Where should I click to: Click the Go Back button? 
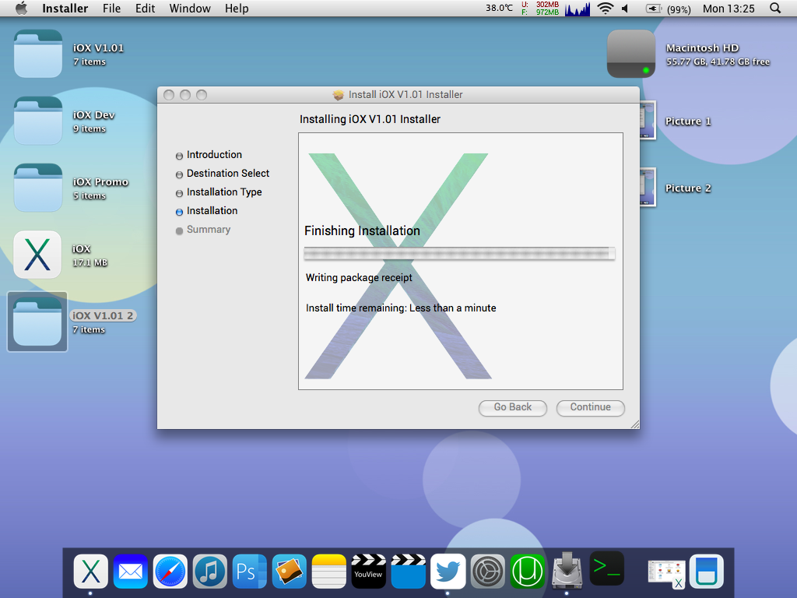click(x=512, y=407)
